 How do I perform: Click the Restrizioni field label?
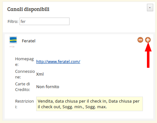(25, 104)
